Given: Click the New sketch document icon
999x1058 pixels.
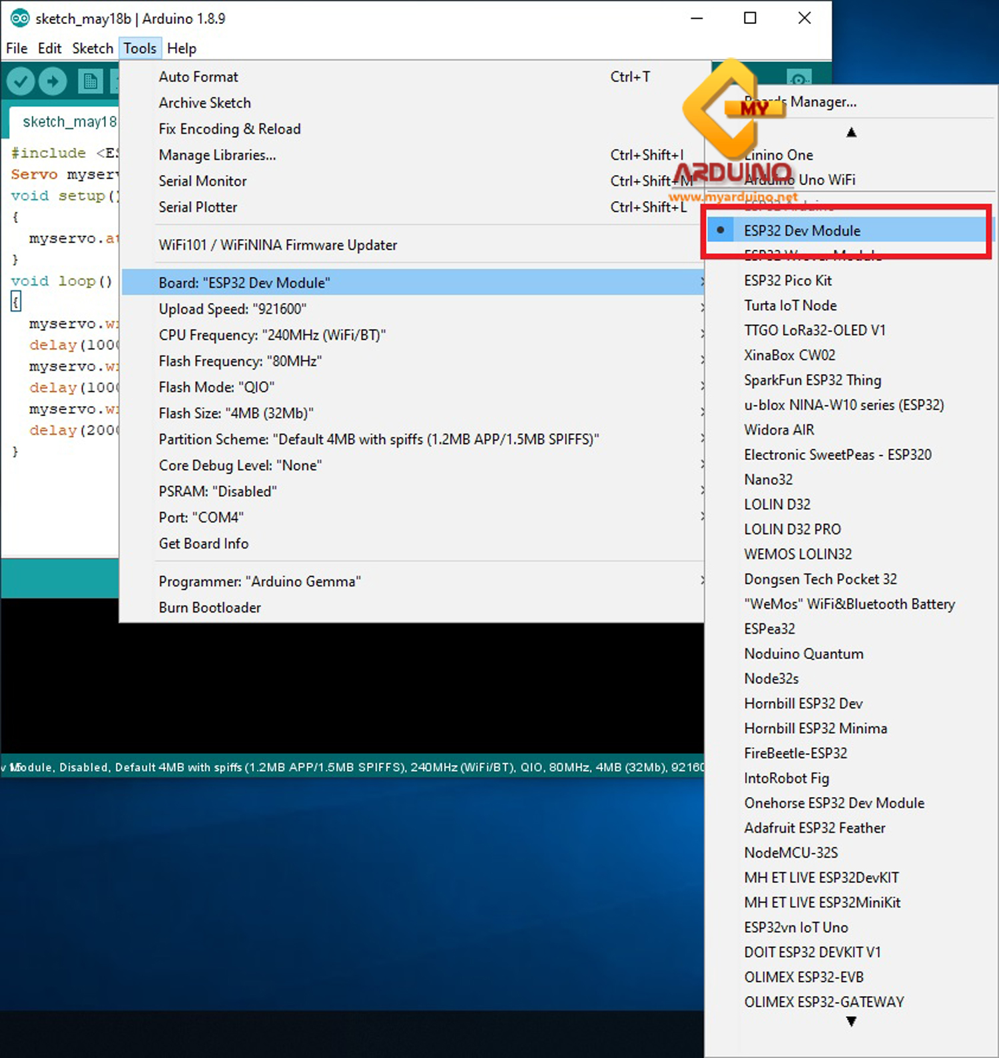Looking at the screenshot, I should (90, 82).
